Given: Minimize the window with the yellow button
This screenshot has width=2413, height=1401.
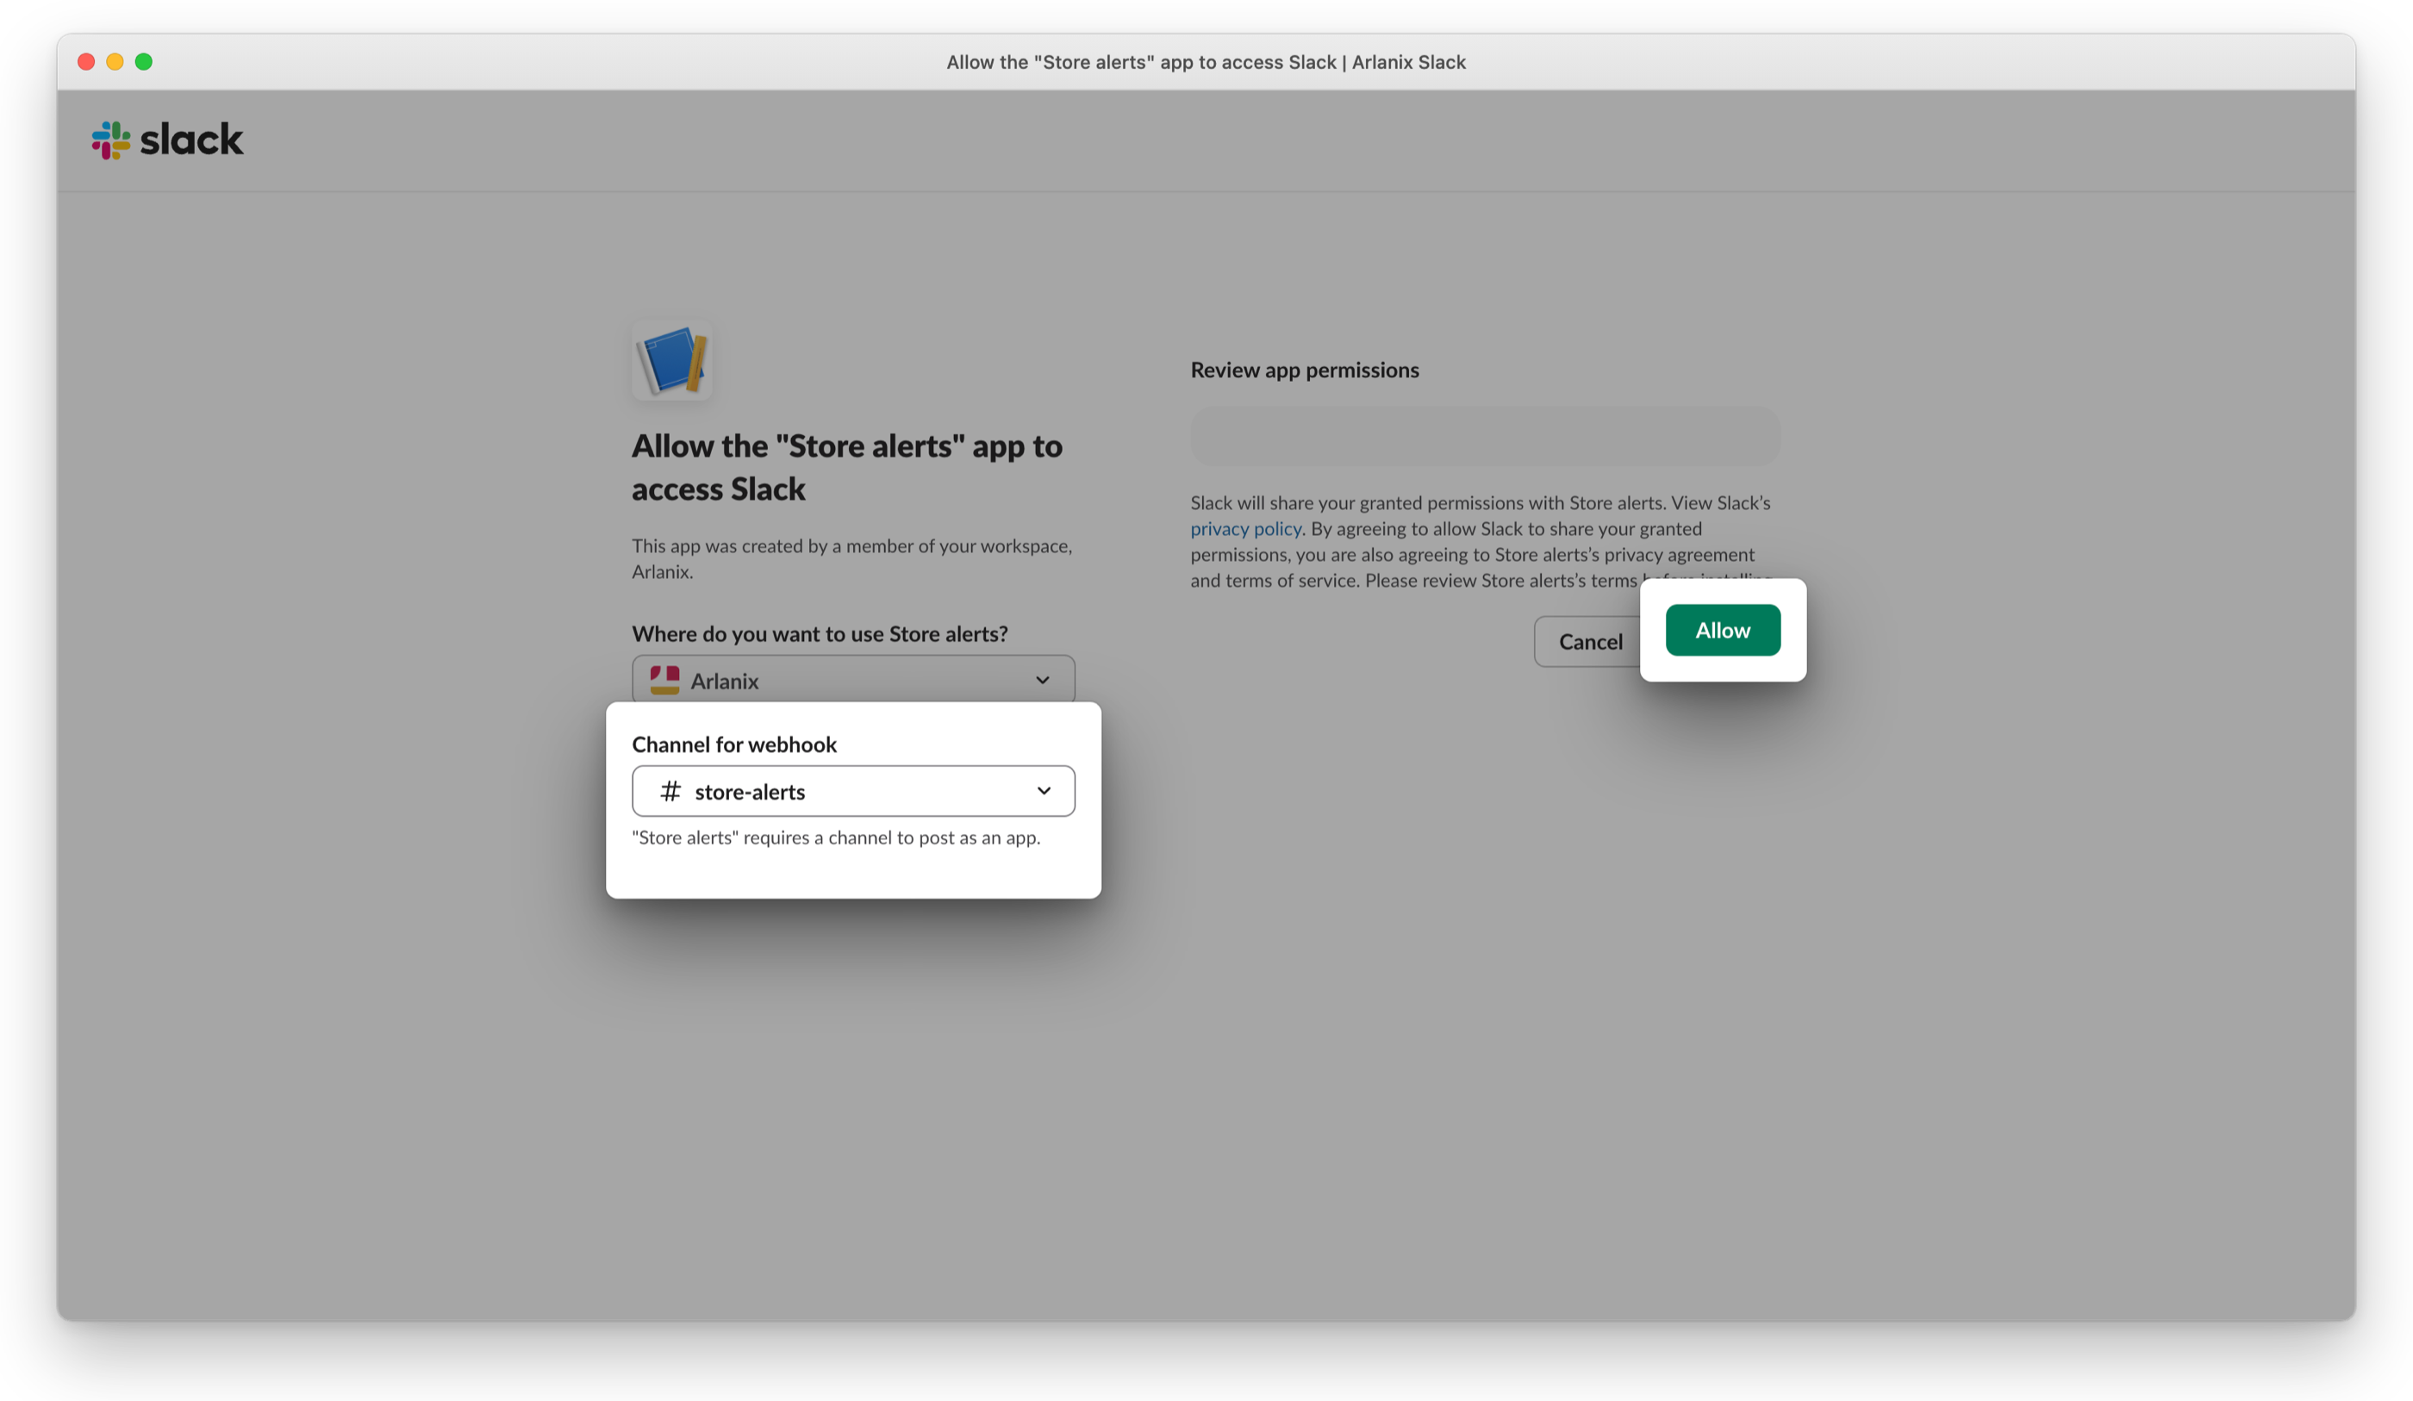Looking at the screenshot, I should (x=115, y=62).
